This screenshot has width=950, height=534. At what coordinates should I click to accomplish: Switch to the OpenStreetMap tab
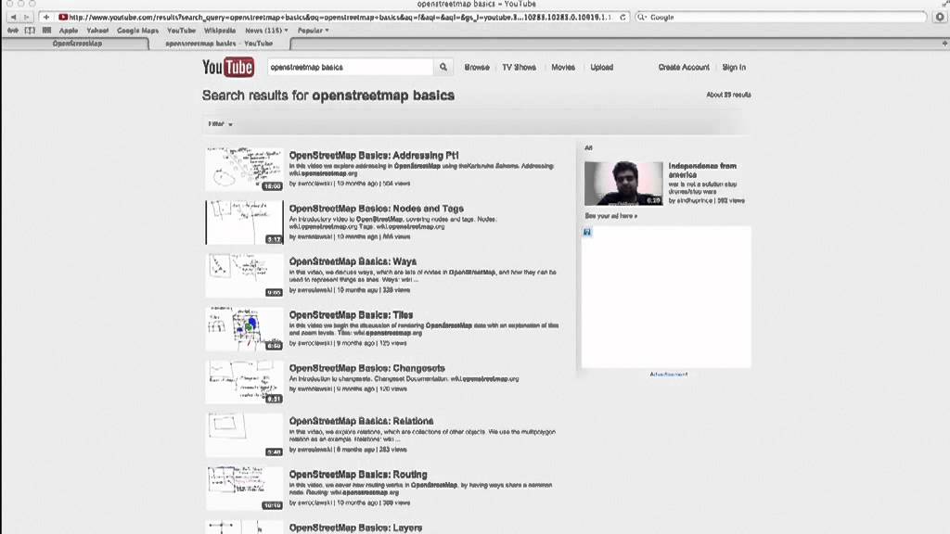[77, 44]
